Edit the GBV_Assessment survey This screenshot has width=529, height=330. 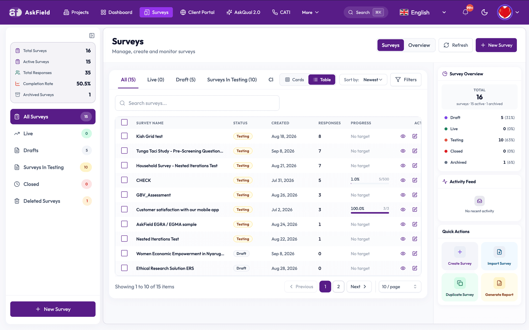[415, 195]
